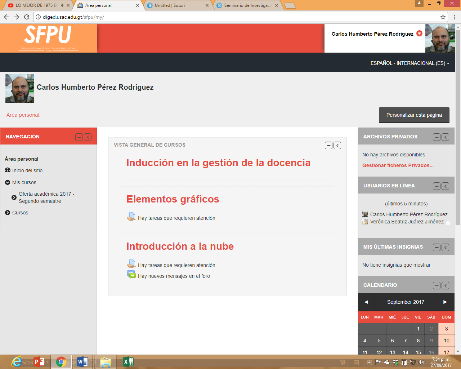This screenshot has width=461, height=369.
Task: Open the Elementos gráficos course
Action: point(173,199)
